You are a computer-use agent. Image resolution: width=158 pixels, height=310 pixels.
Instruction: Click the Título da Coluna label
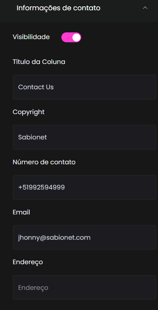[x=39, y=62]
